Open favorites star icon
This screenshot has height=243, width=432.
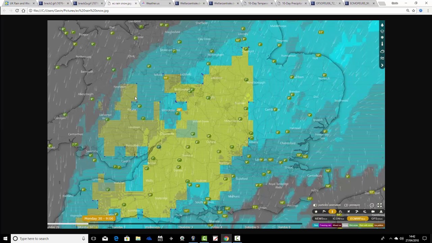click(x=316, y=212)
